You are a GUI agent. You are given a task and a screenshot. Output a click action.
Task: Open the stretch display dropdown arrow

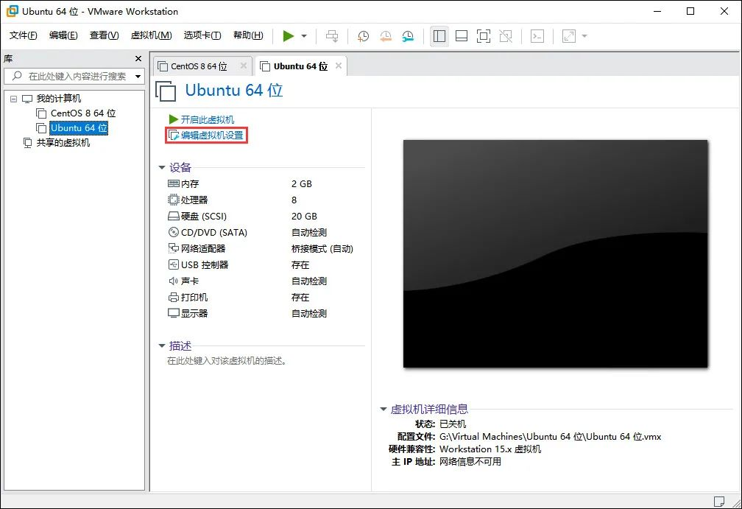tap(584, 36)
